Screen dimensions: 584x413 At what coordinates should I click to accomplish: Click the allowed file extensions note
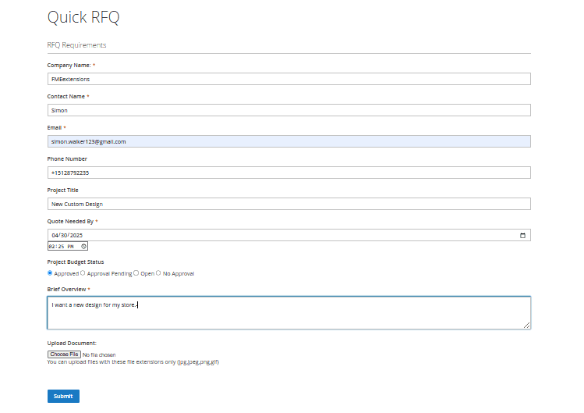(x=133, y=362)
